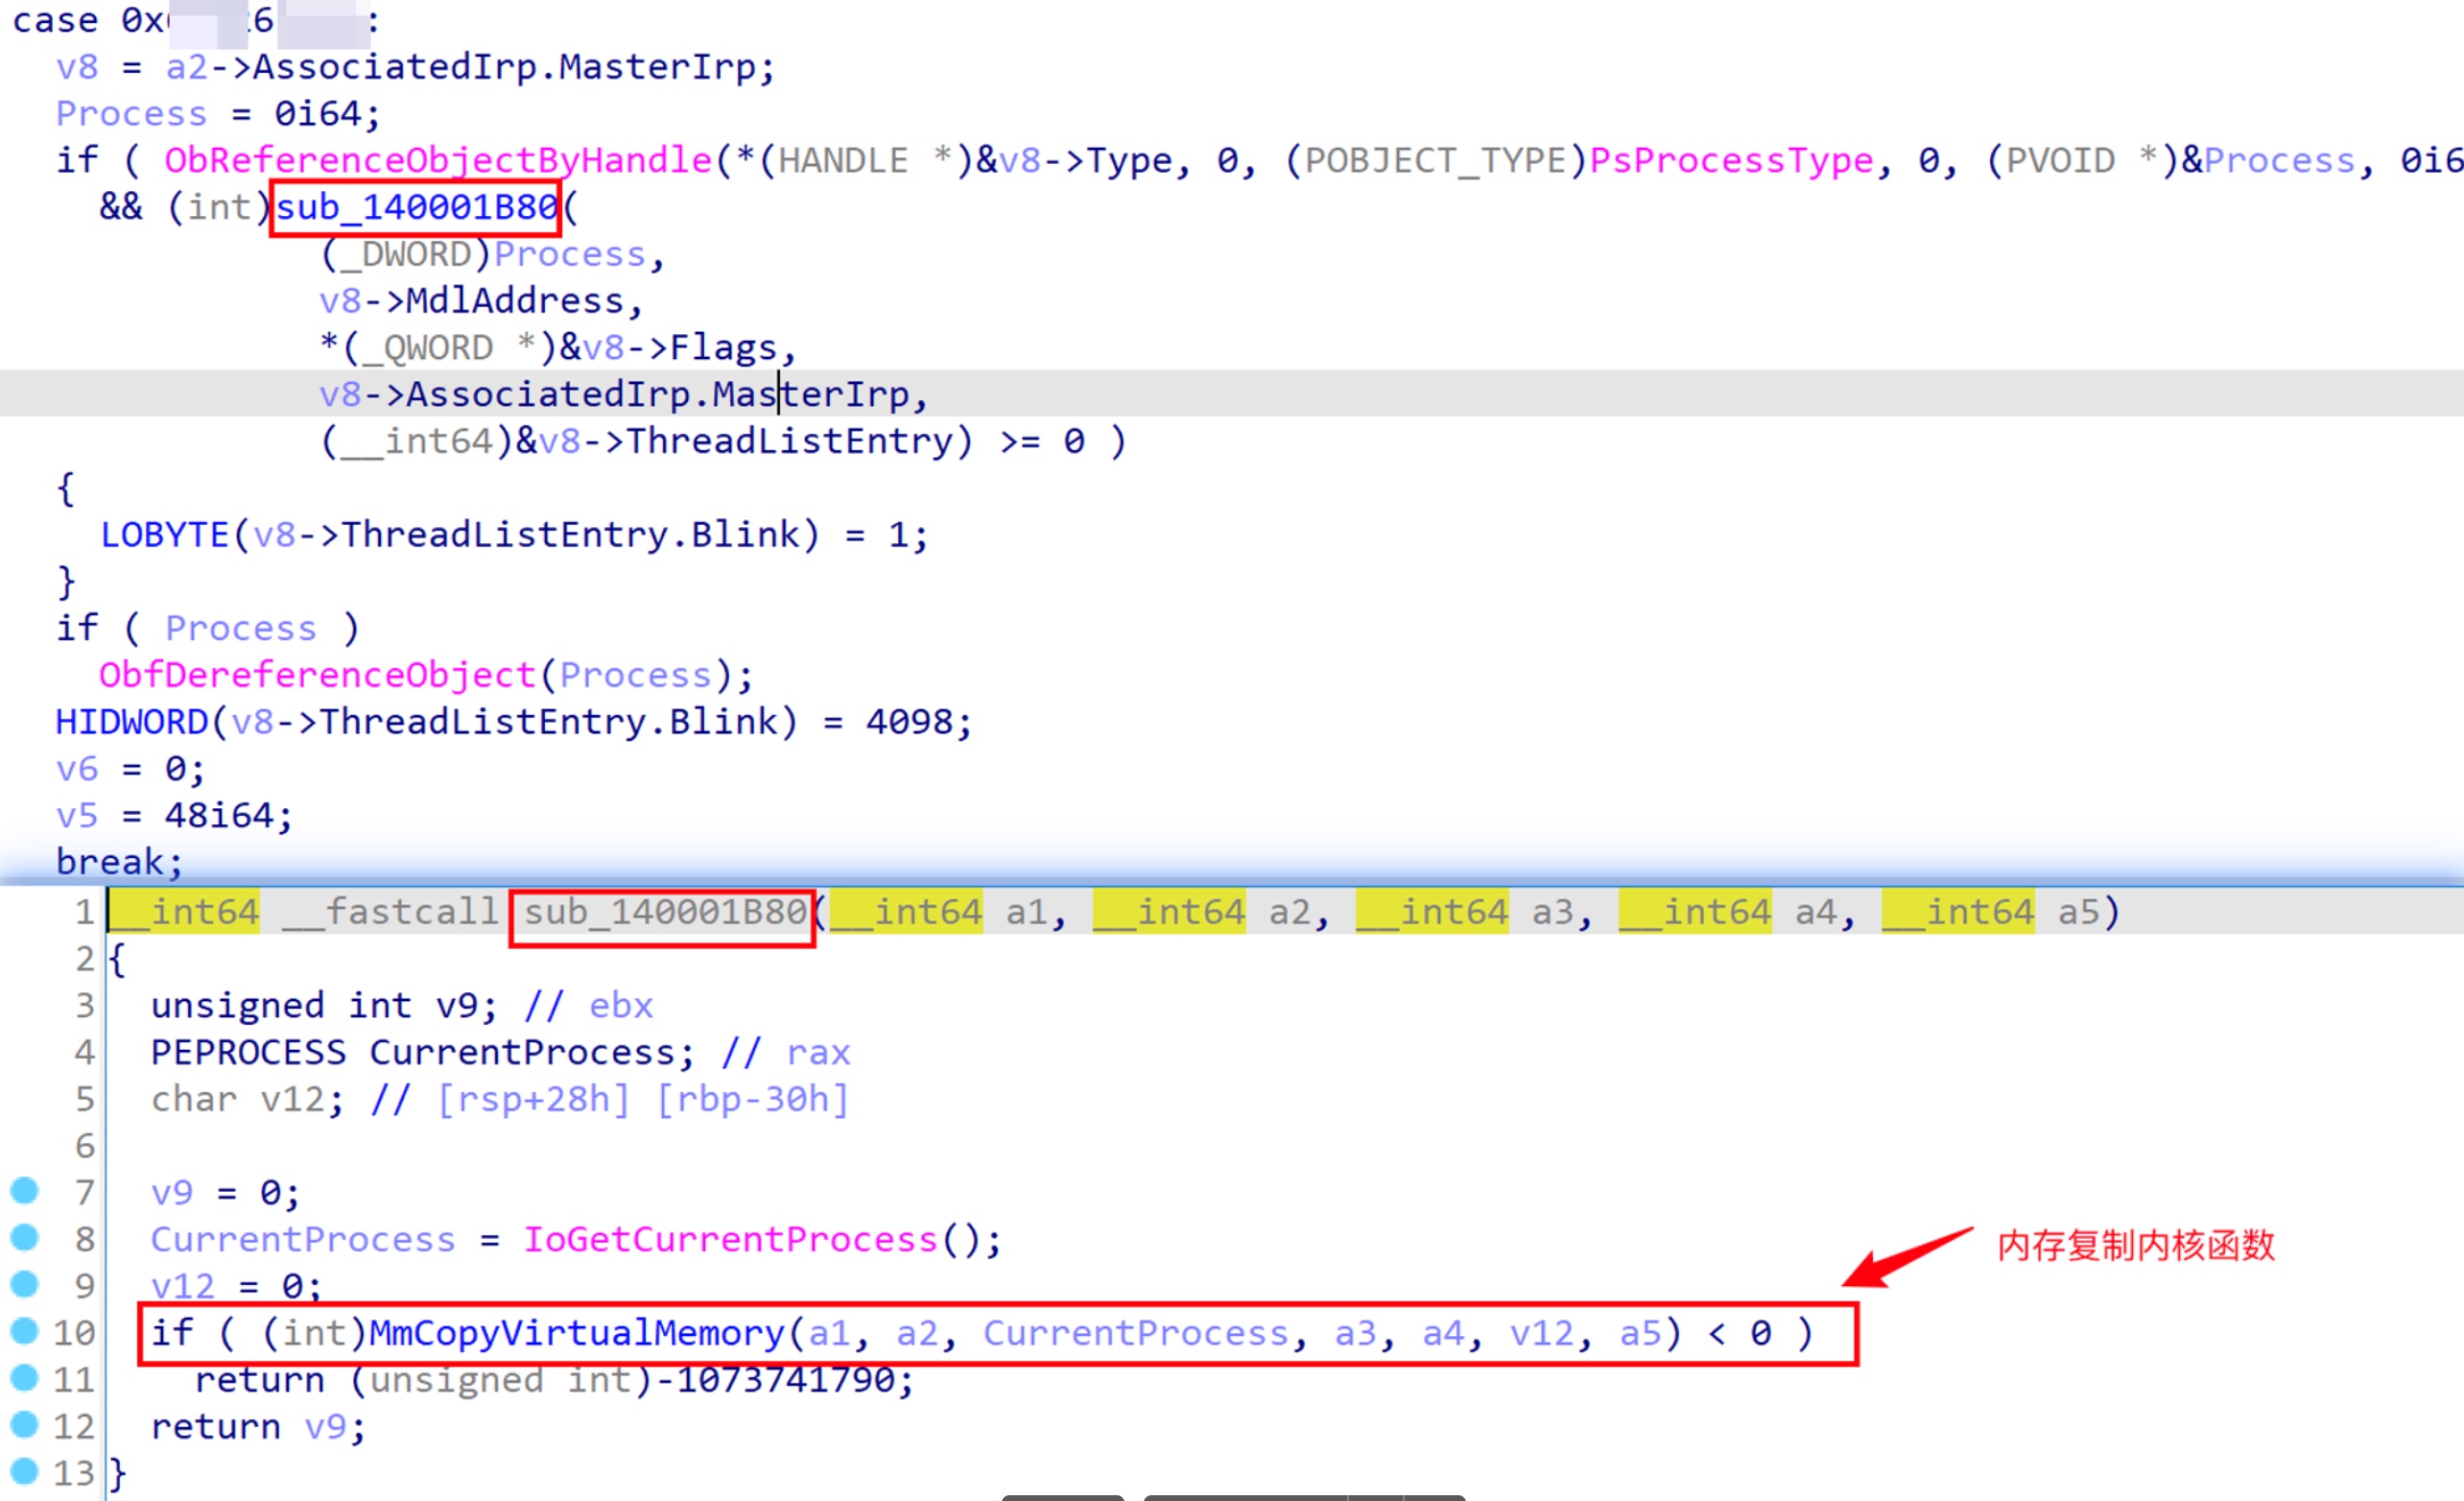Click line number 1 in the gutter

tap(84, 913)
